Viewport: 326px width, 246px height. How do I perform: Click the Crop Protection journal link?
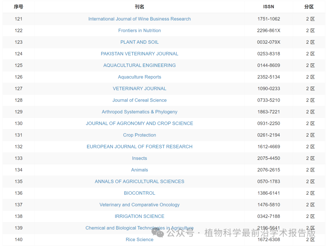point(139,135)
